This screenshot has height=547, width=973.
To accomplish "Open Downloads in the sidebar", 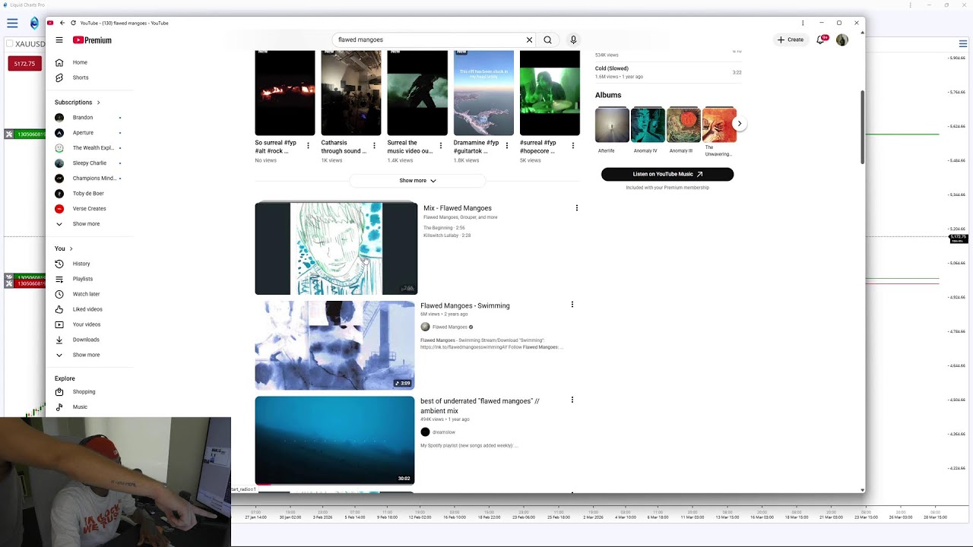I will click(85, 340).
